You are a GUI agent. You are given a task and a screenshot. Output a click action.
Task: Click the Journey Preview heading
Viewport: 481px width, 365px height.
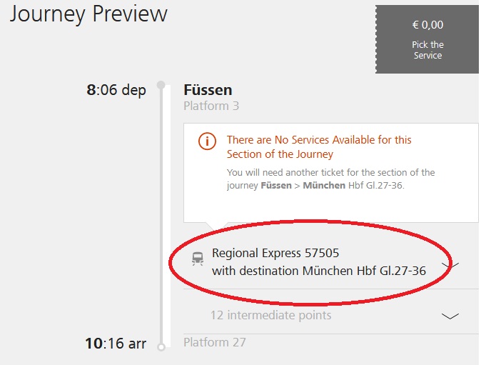pyautogui.click(x=88, y=14)
